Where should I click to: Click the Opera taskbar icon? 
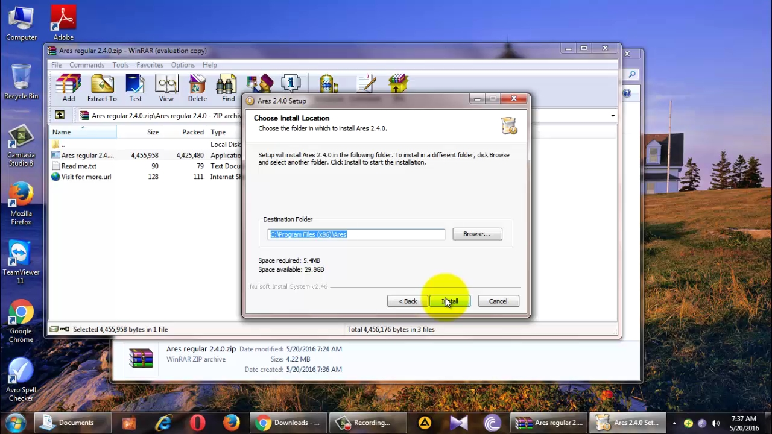pyautogui.click(x=198, y=423)
